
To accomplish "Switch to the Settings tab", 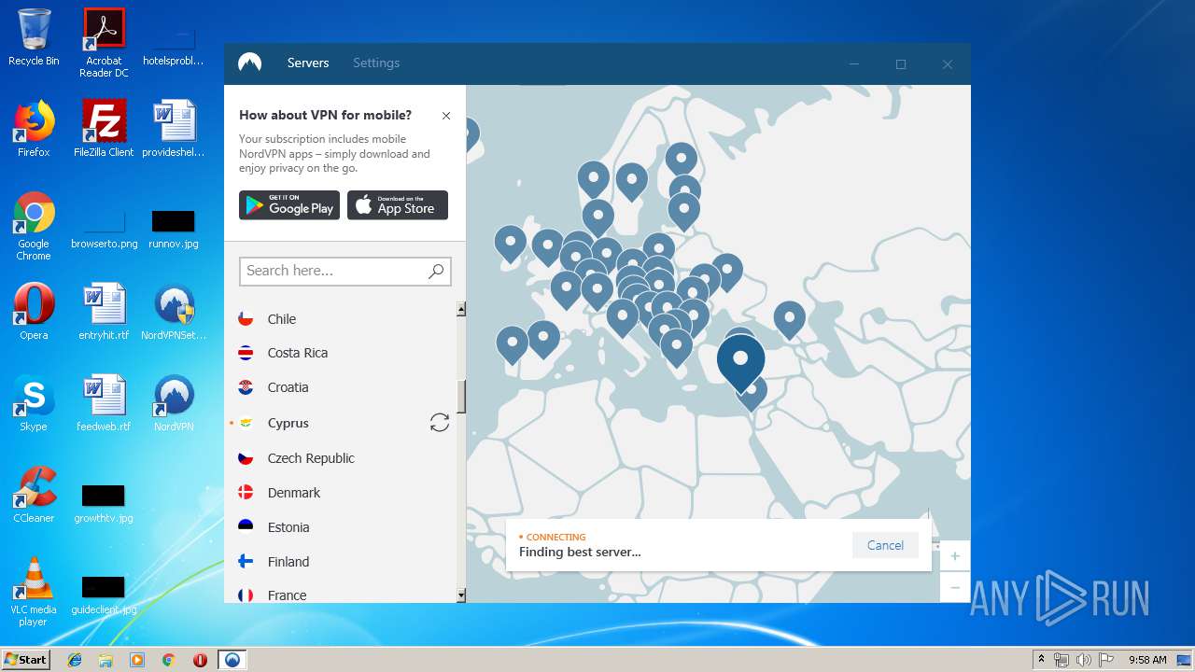I will tap(376, 63).
